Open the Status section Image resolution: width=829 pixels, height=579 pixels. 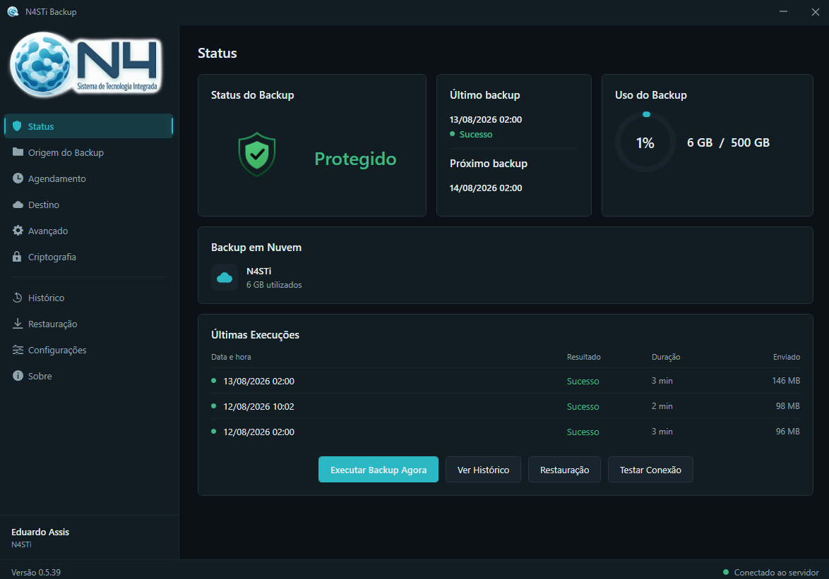click(x=88, y=126)
